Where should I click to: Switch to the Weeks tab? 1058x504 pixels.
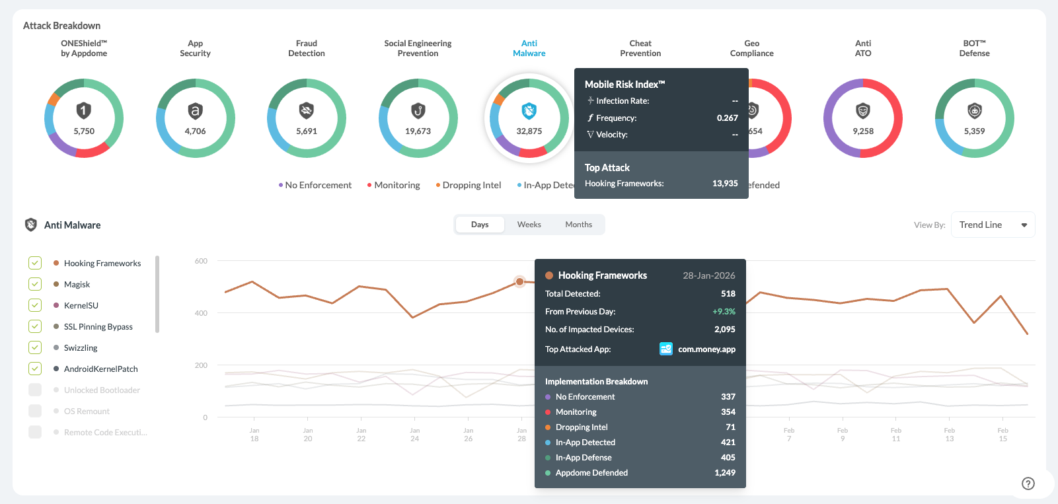(x=529, y=225)
